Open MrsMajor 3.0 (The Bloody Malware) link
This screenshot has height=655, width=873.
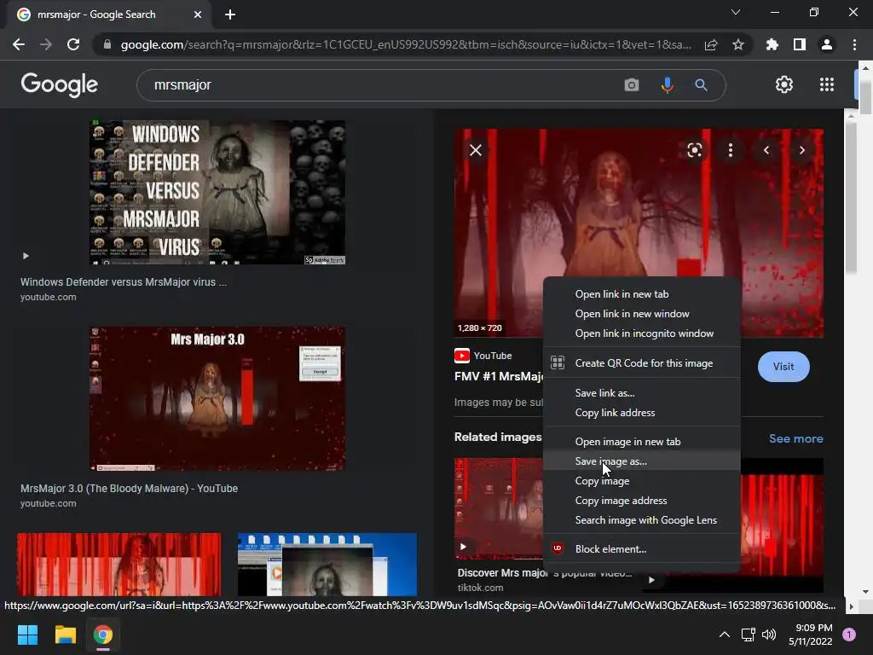[130, 489]
